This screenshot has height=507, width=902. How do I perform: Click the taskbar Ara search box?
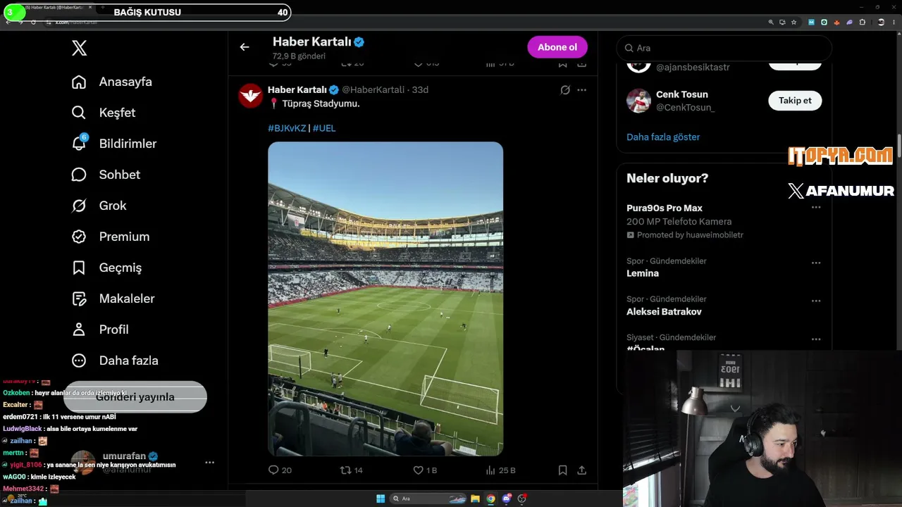pyautogui.click(x=427, y=499)
